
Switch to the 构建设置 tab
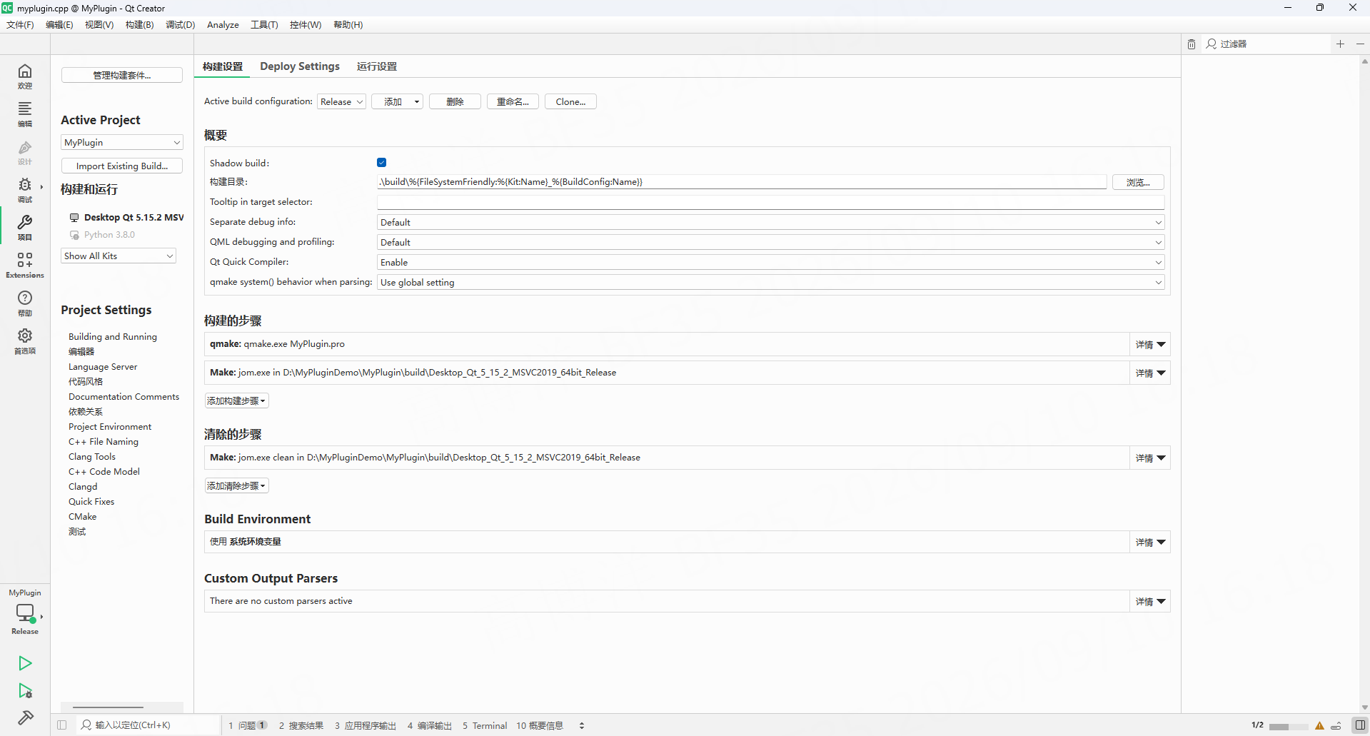coord(223,66)
